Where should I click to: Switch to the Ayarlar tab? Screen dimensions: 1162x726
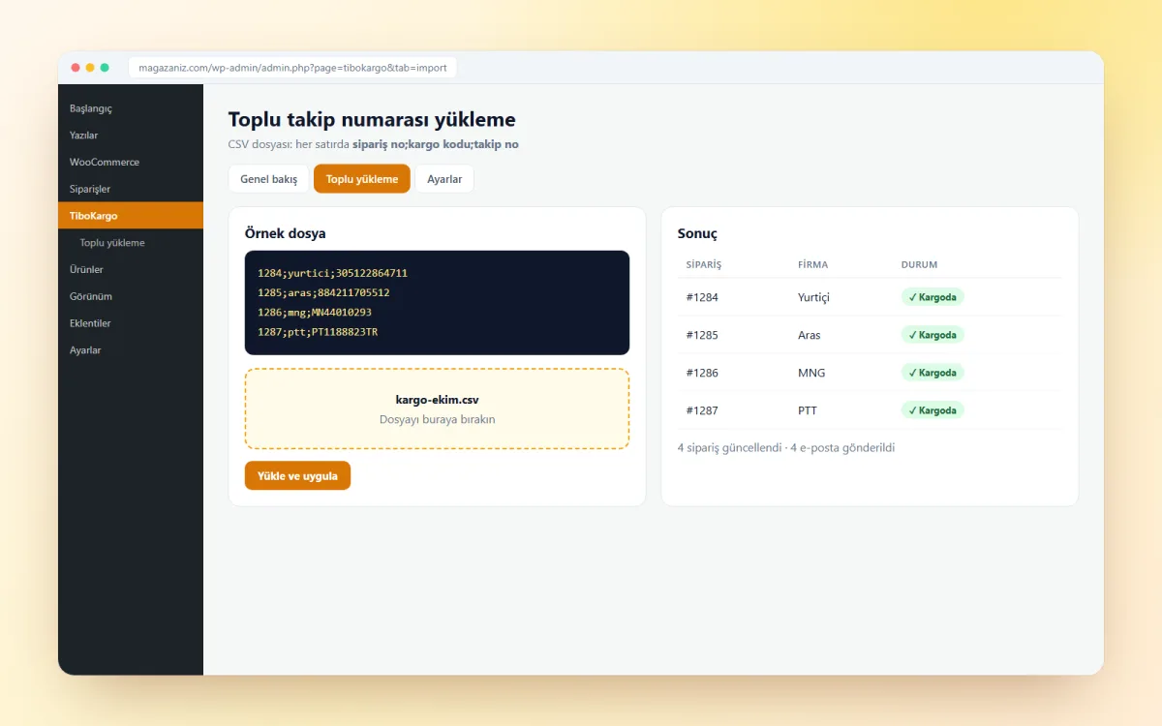(444, 179)
